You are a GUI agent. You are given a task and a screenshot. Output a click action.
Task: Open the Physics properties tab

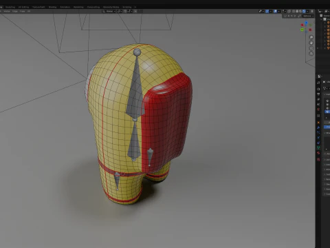[318, 138]
